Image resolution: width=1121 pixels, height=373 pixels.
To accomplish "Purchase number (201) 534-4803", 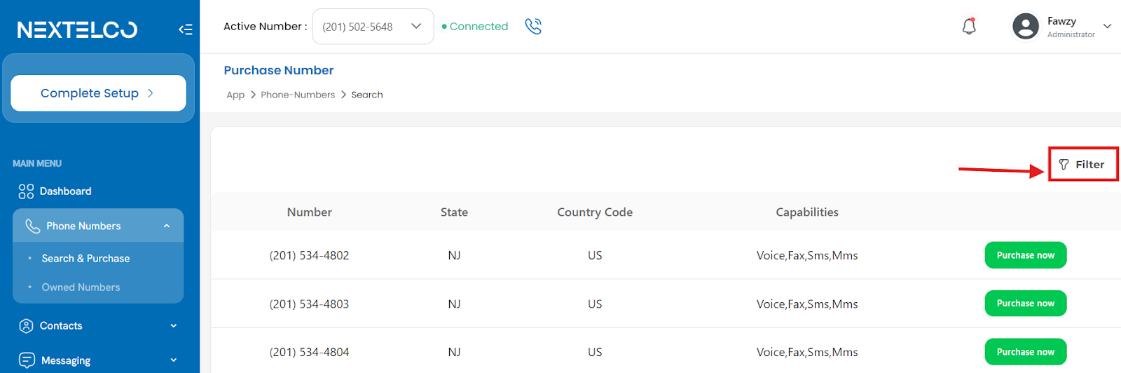I will [1026, 304].
